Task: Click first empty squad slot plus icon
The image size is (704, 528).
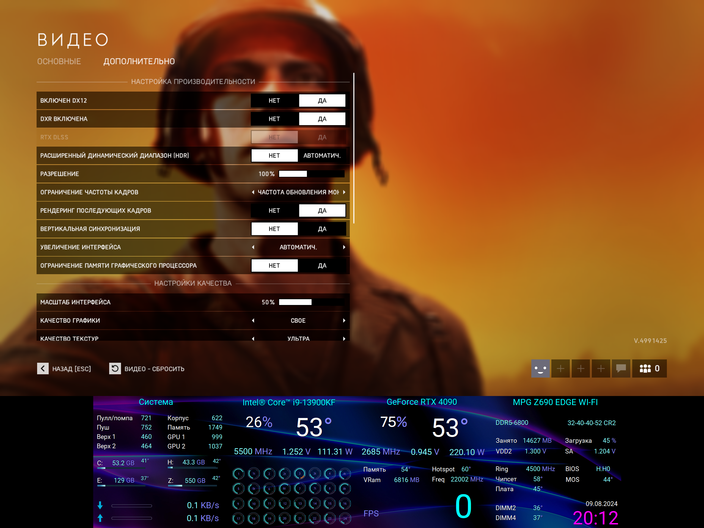Action: (560, 369)
